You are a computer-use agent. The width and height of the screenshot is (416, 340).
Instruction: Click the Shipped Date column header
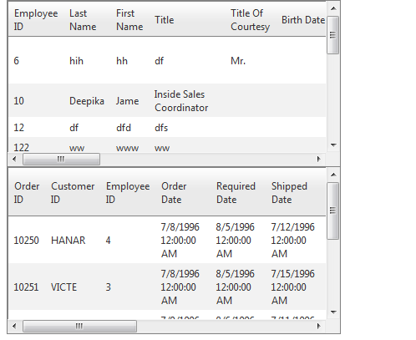pyautogui.click(x=290, y=193)
